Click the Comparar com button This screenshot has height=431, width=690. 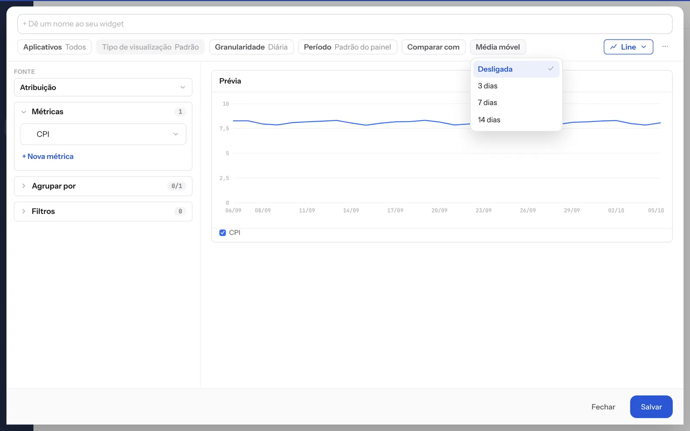click(x=433, y=47)
